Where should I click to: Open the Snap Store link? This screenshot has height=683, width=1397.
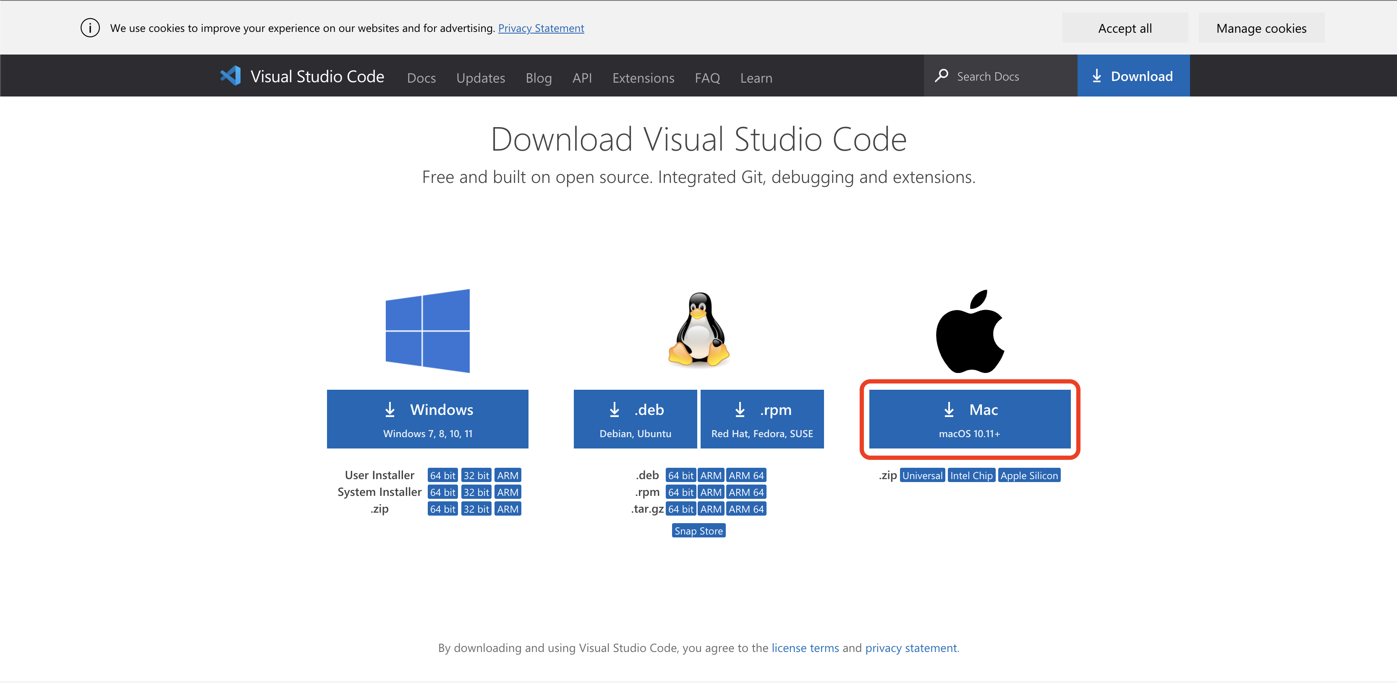point(698,531)
